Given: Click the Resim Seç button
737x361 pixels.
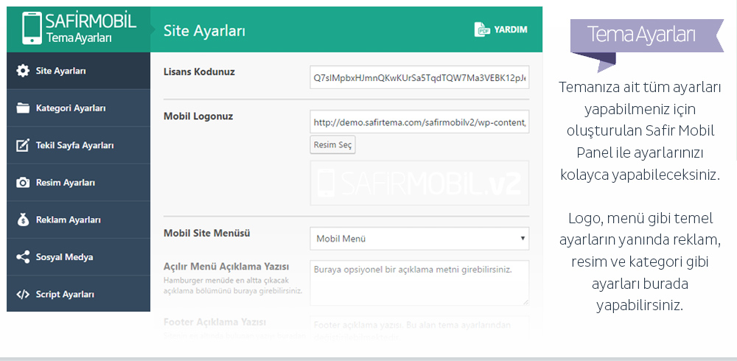Looking at the screenshot, I should click(332, 145).
